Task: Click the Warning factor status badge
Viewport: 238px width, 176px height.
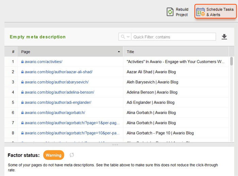Action: (x=54, y=155)
